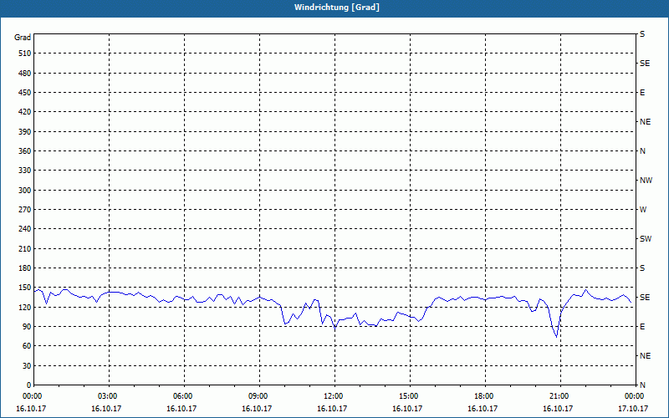
Task: Select the "60" y-axis value
Action: coord(27,346)
